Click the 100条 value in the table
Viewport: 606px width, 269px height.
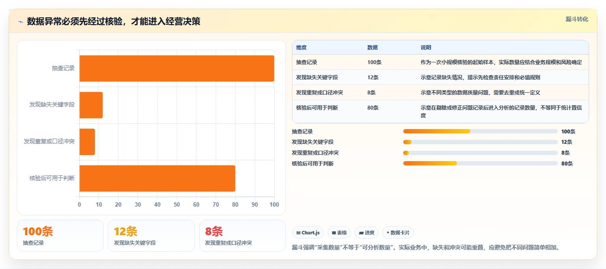click(374, 62)
